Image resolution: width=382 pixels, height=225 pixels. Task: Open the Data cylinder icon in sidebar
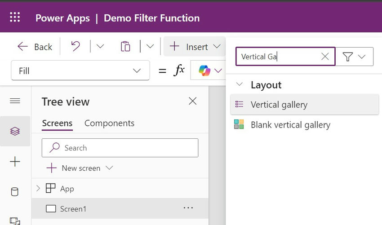15,192
